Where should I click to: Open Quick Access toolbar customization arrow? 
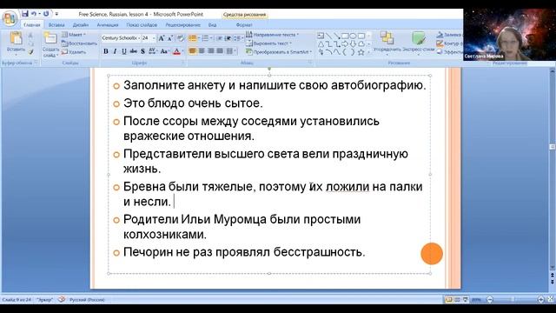pos(56,14)
